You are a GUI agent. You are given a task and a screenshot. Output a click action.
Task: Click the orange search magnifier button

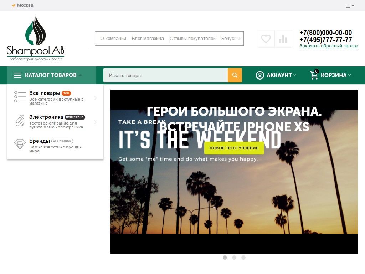(235, 75)
